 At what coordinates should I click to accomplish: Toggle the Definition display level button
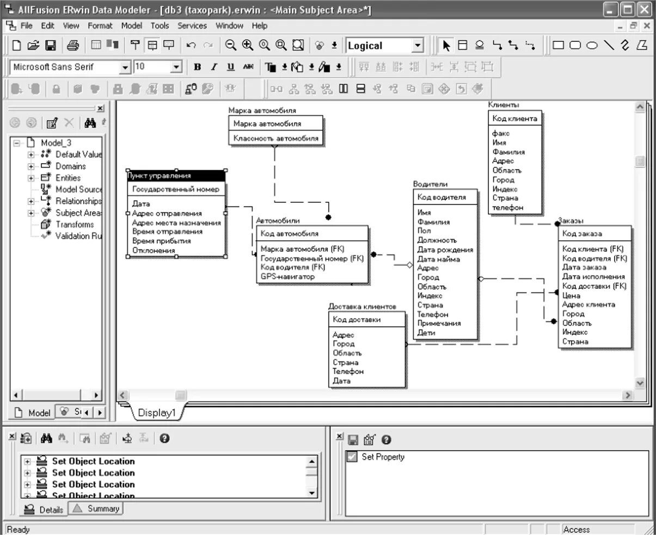click(x=169, y=46)
